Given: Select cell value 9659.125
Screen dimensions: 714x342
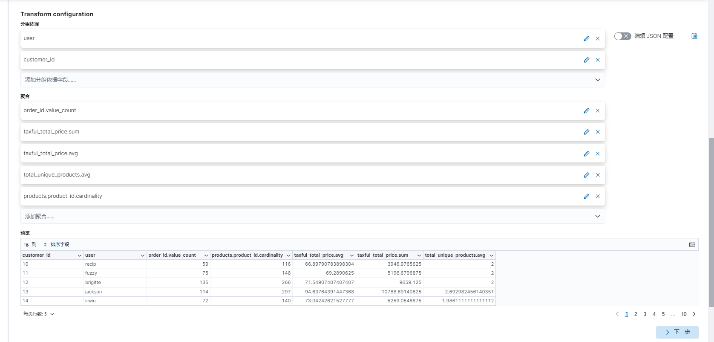Looking at the screenshot, I should point(389,282).
